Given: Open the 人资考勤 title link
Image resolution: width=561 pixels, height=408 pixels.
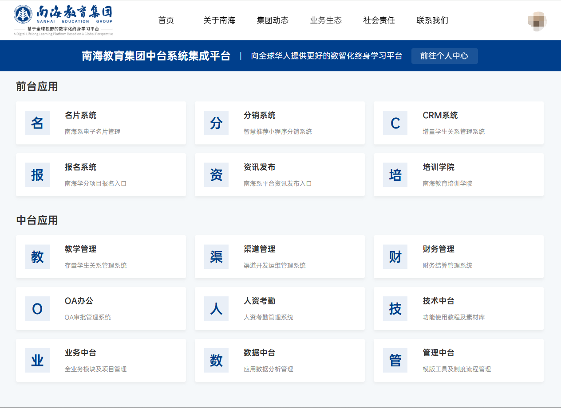Looking at the screenshot, I should point(259,301).
